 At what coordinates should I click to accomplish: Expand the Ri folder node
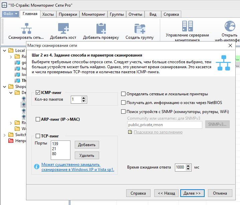pyautogui.click(x=11, y=123)
